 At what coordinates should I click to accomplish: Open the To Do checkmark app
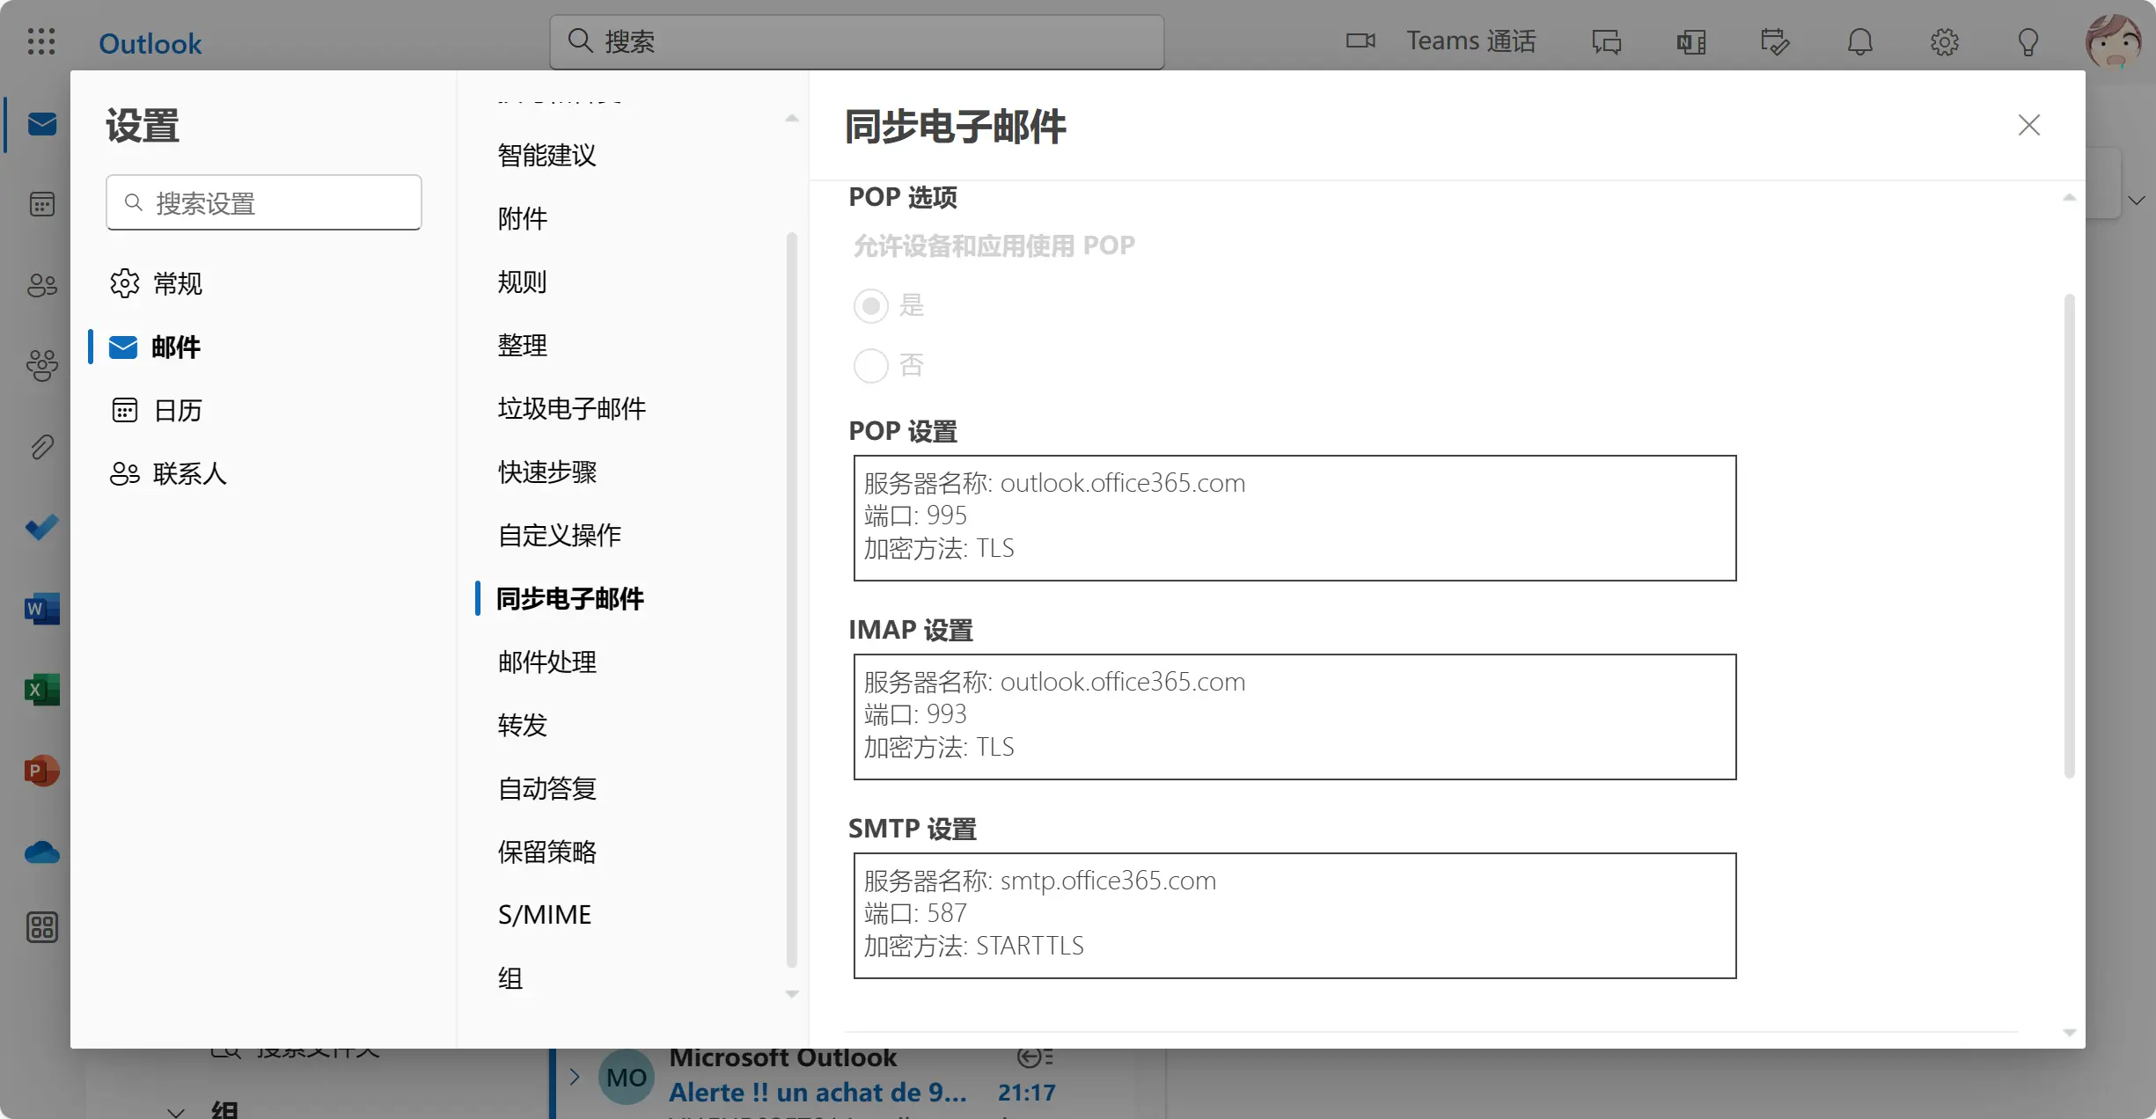tap(41, 527)
